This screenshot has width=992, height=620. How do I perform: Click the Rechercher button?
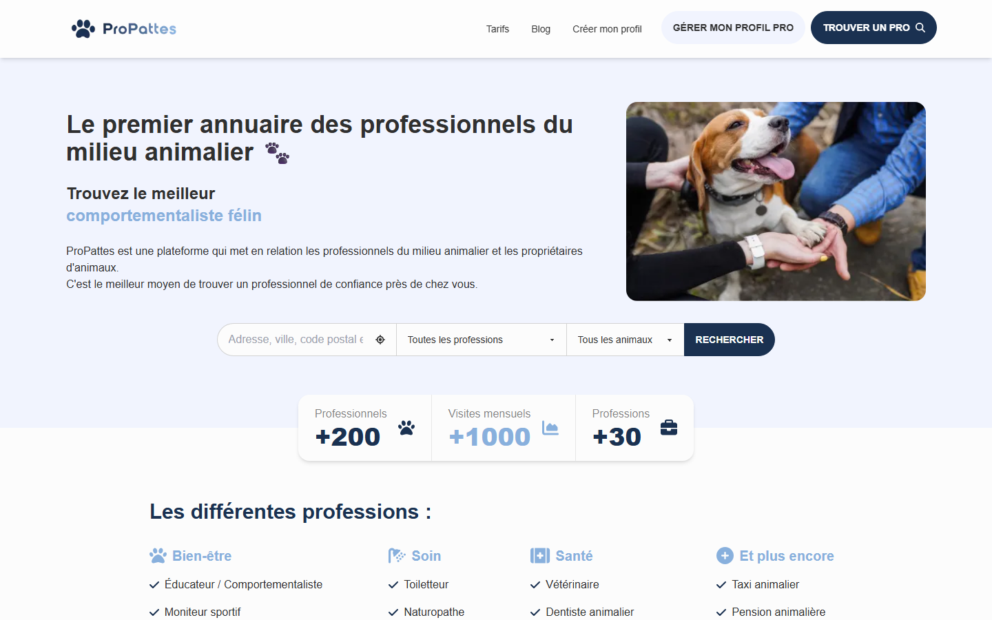point(730,340)
